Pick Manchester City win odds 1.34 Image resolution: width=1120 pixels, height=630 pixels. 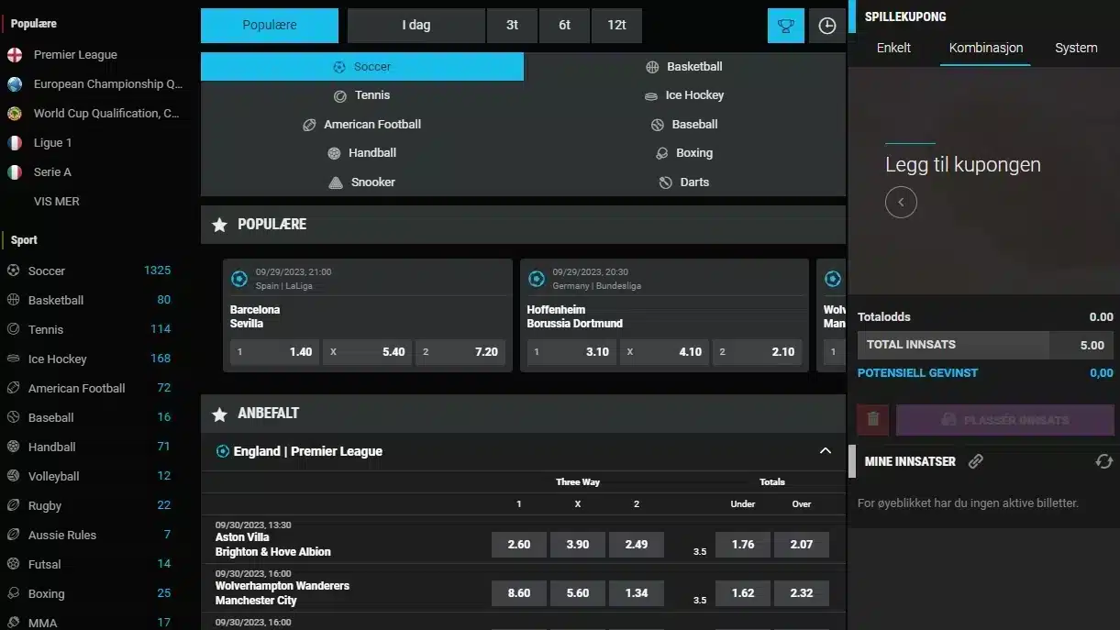637,593
